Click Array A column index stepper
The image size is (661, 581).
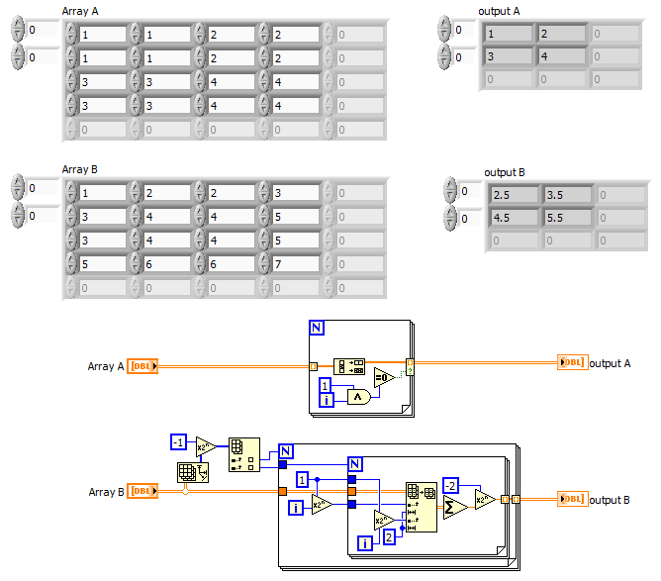click(18, 56)
